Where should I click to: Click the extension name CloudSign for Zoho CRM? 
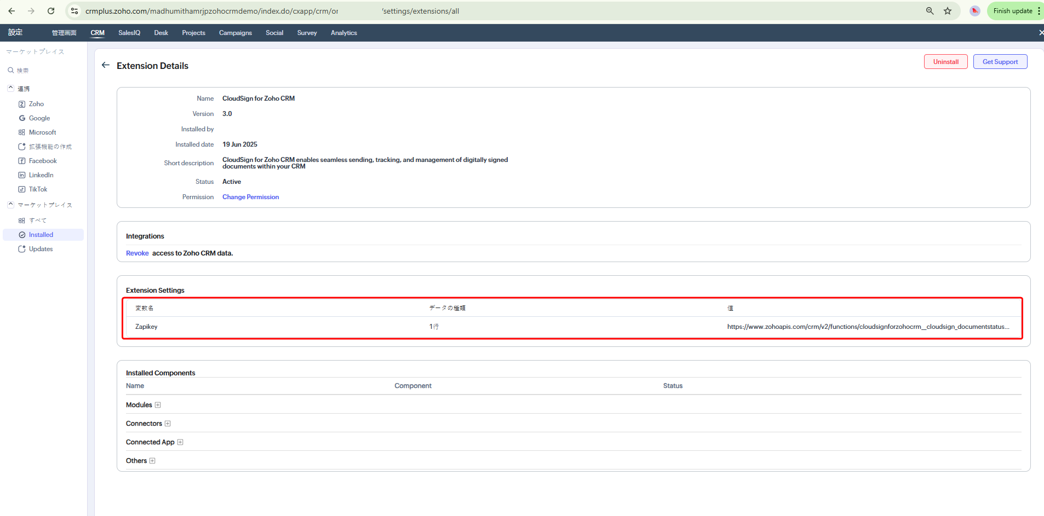259,98
